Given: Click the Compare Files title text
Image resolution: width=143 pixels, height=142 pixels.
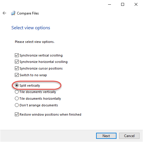Looking at the screenshot, I should (x=28, y=13).
